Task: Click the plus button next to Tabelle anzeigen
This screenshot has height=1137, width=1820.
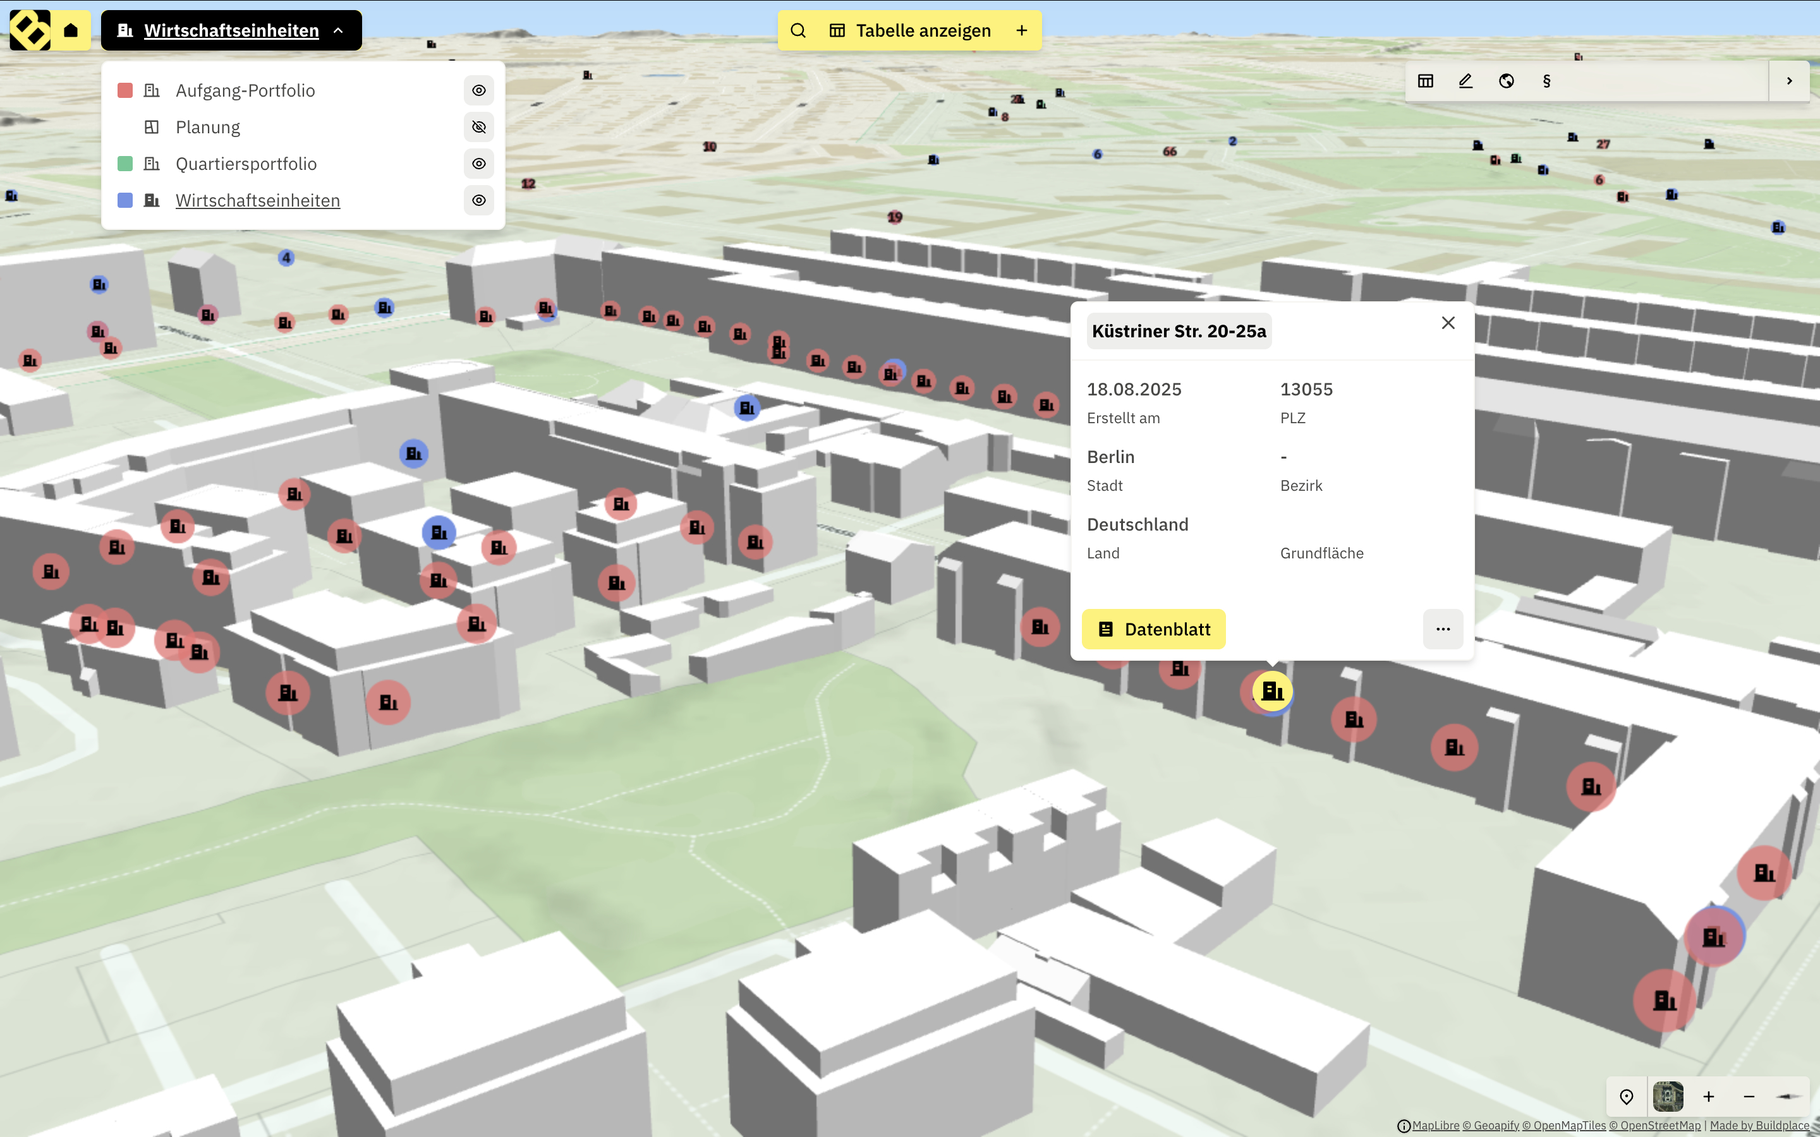Action: pos(1021,30)
